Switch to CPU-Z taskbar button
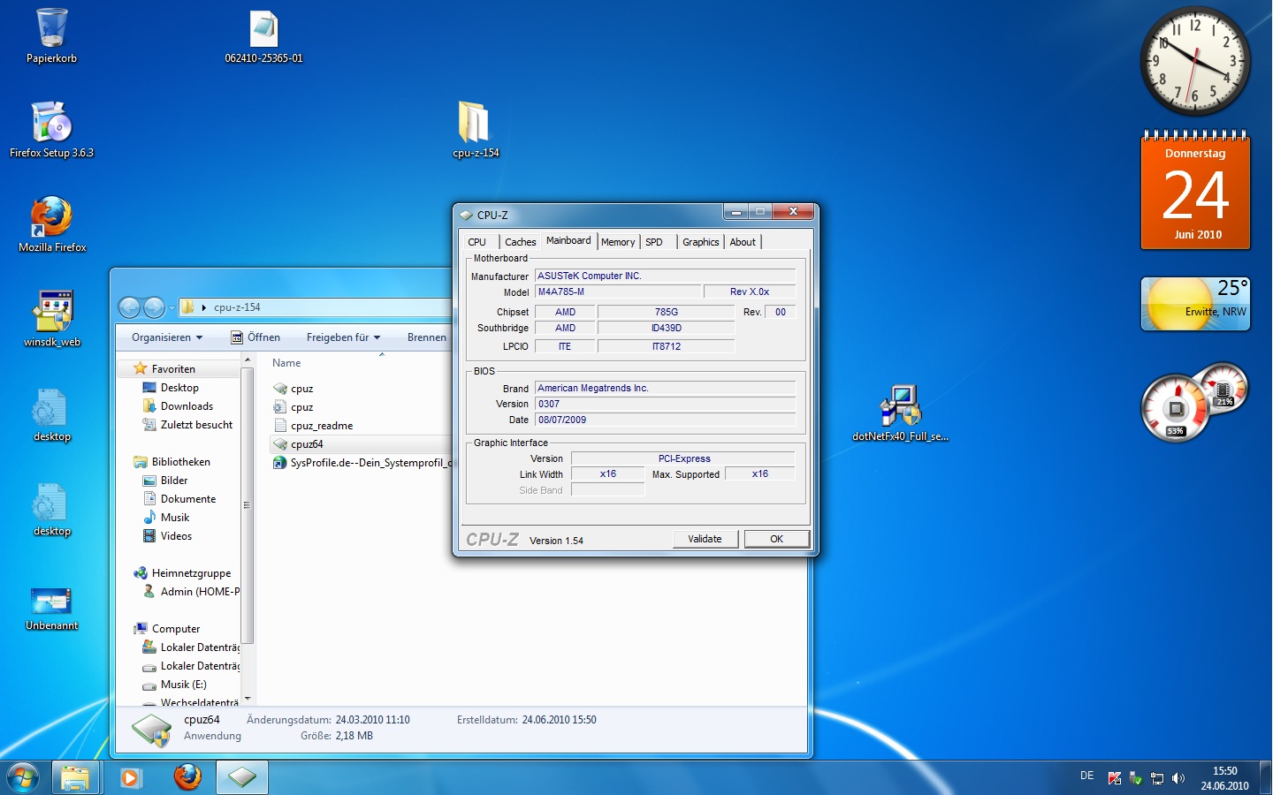Image resolution: width=1273 pixels, height=795 pixels. pos(241,777)
